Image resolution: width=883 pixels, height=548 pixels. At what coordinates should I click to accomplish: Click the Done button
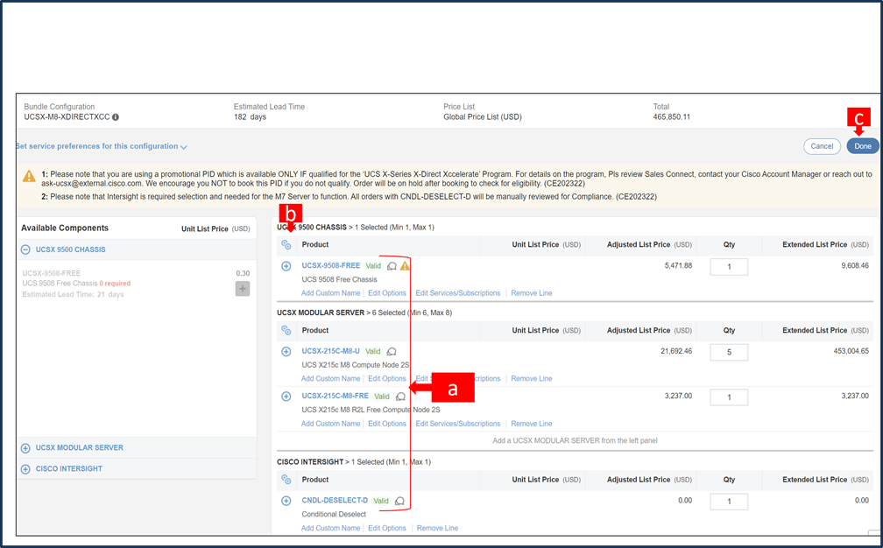(x=862, y=146)
